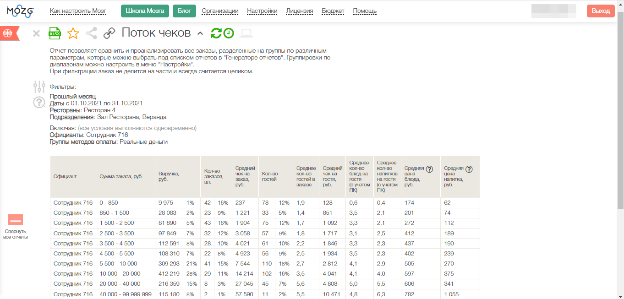Open the Настройки menu item
Screen dimensions: 624x299
click(262, 11)
